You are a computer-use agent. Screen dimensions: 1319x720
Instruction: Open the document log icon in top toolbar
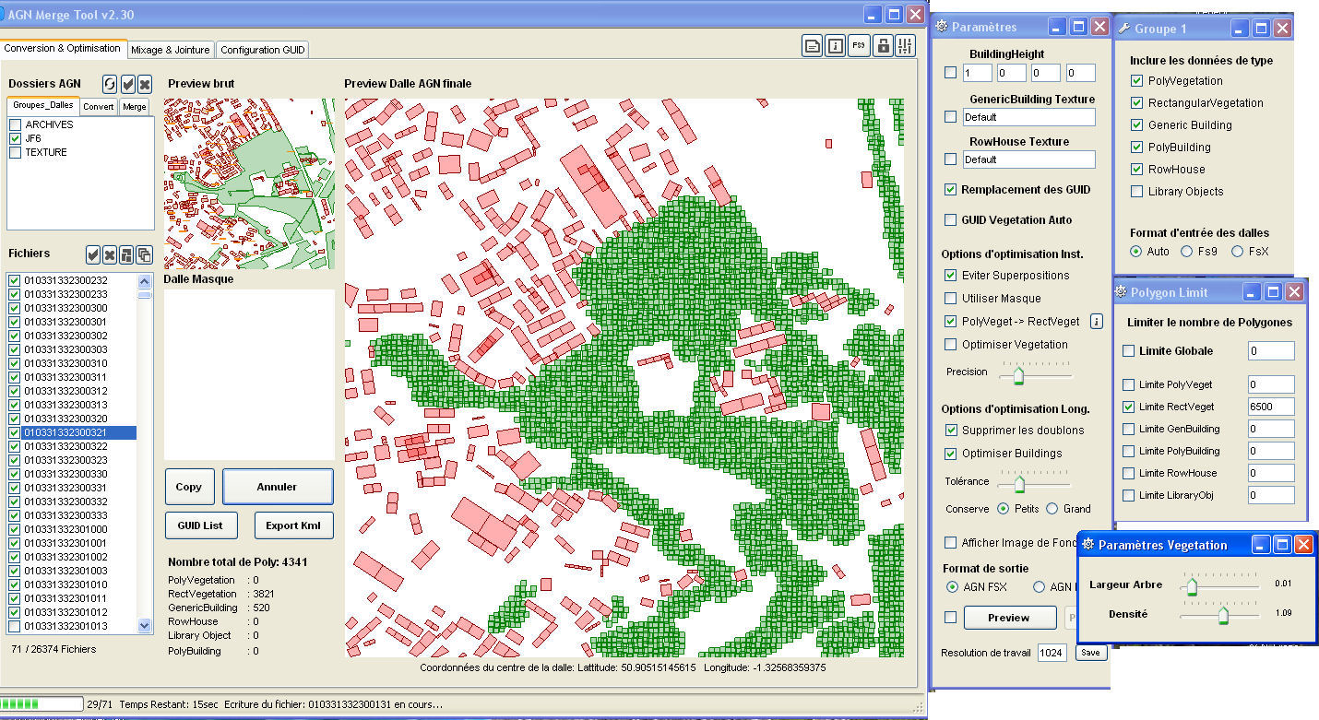[x=812, y=46]
